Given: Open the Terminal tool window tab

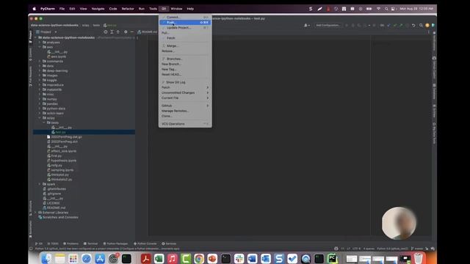Looking at the screenshot, I should (90, 243).
